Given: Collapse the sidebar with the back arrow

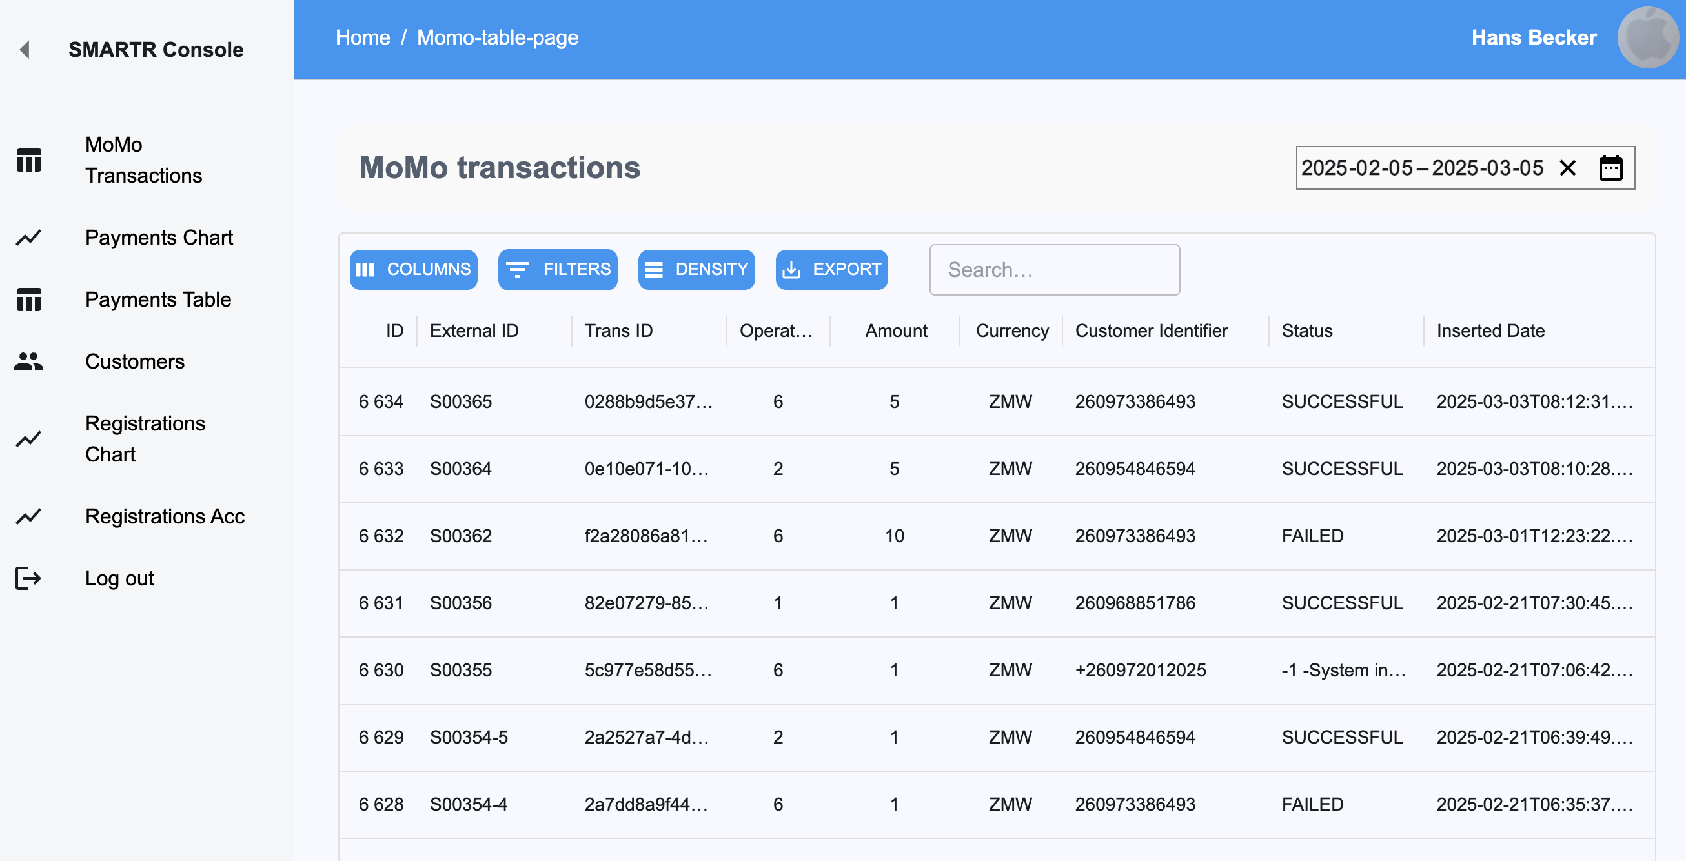Looking at the screenshot, I should tap(25, 50).
